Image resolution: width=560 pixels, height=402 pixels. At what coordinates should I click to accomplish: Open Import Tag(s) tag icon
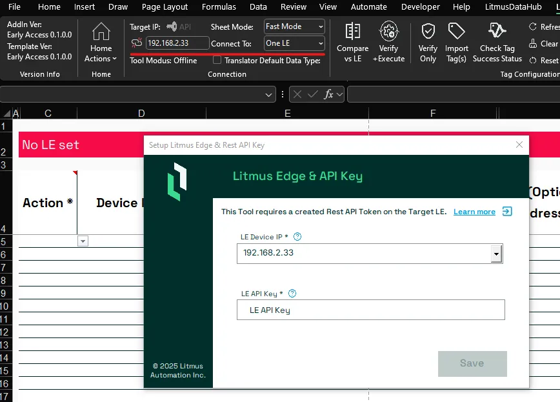[456, 31]
